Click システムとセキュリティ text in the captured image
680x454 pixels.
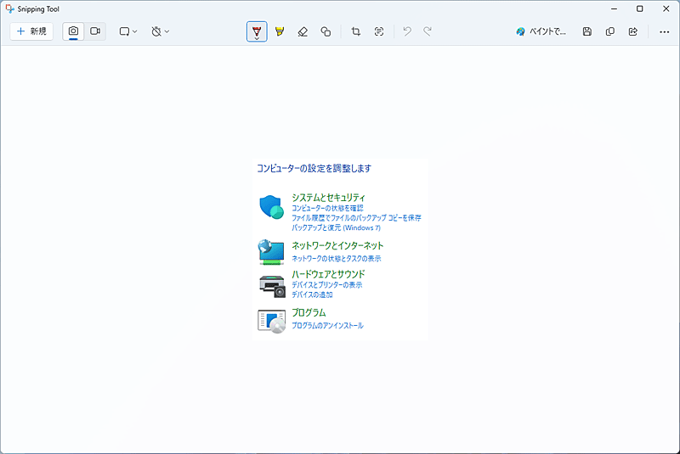[x=328, y=197]
